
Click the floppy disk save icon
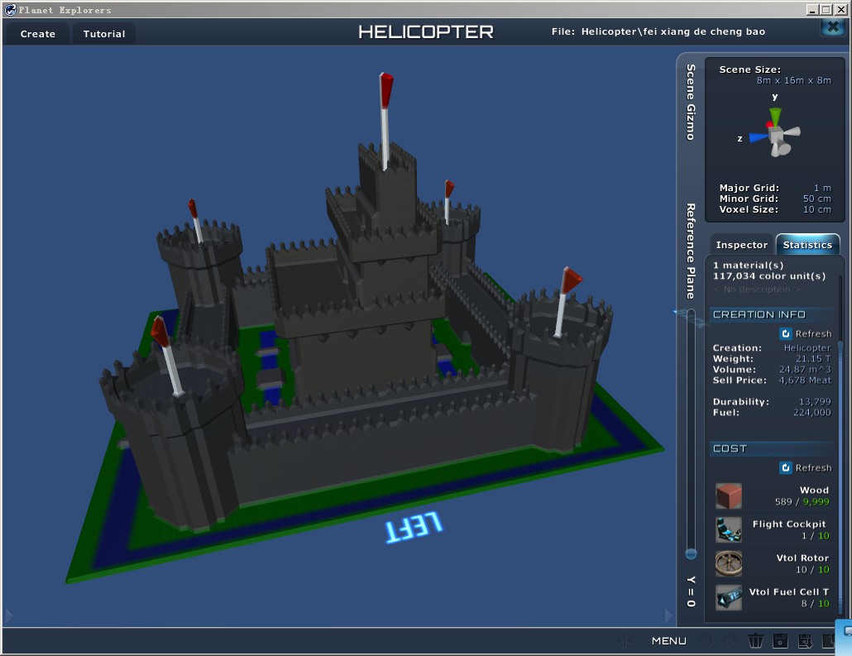tap(780, 641)
